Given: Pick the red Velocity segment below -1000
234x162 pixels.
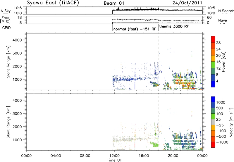Looking at the screenshot, I should tap(213, 145).
